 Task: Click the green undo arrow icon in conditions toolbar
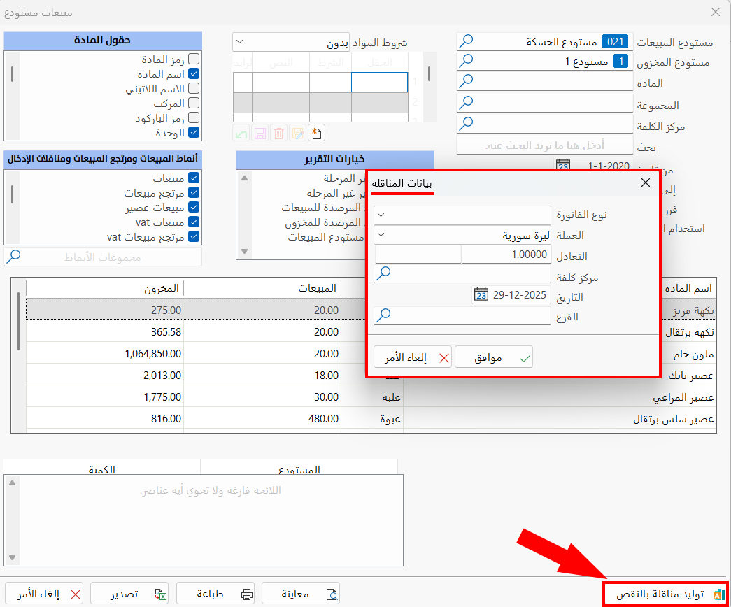tap(241, 133)
